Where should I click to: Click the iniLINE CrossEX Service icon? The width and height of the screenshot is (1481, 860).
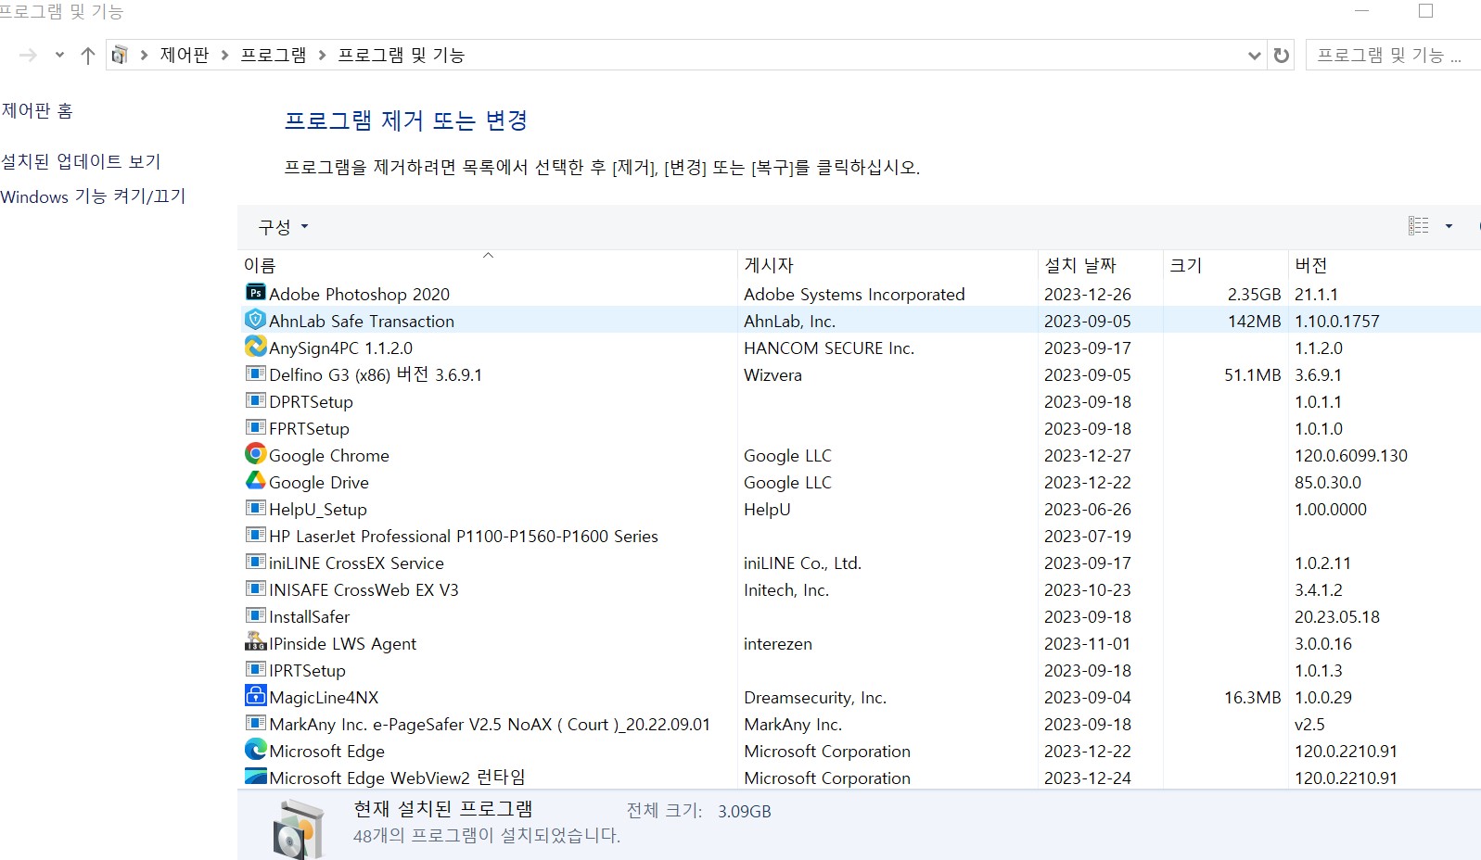click(x=255, y=562)
